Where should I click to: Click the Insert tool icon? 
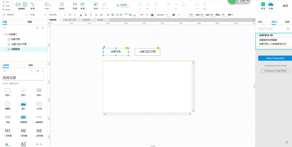coord(47,4)
